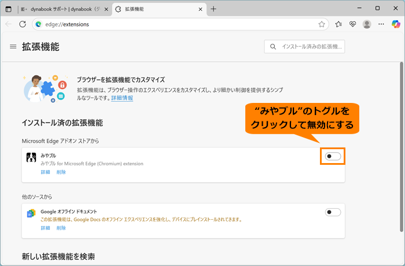Open a new tab with plus button
This screenshot has height=266, width=405.
coord(213,9)
